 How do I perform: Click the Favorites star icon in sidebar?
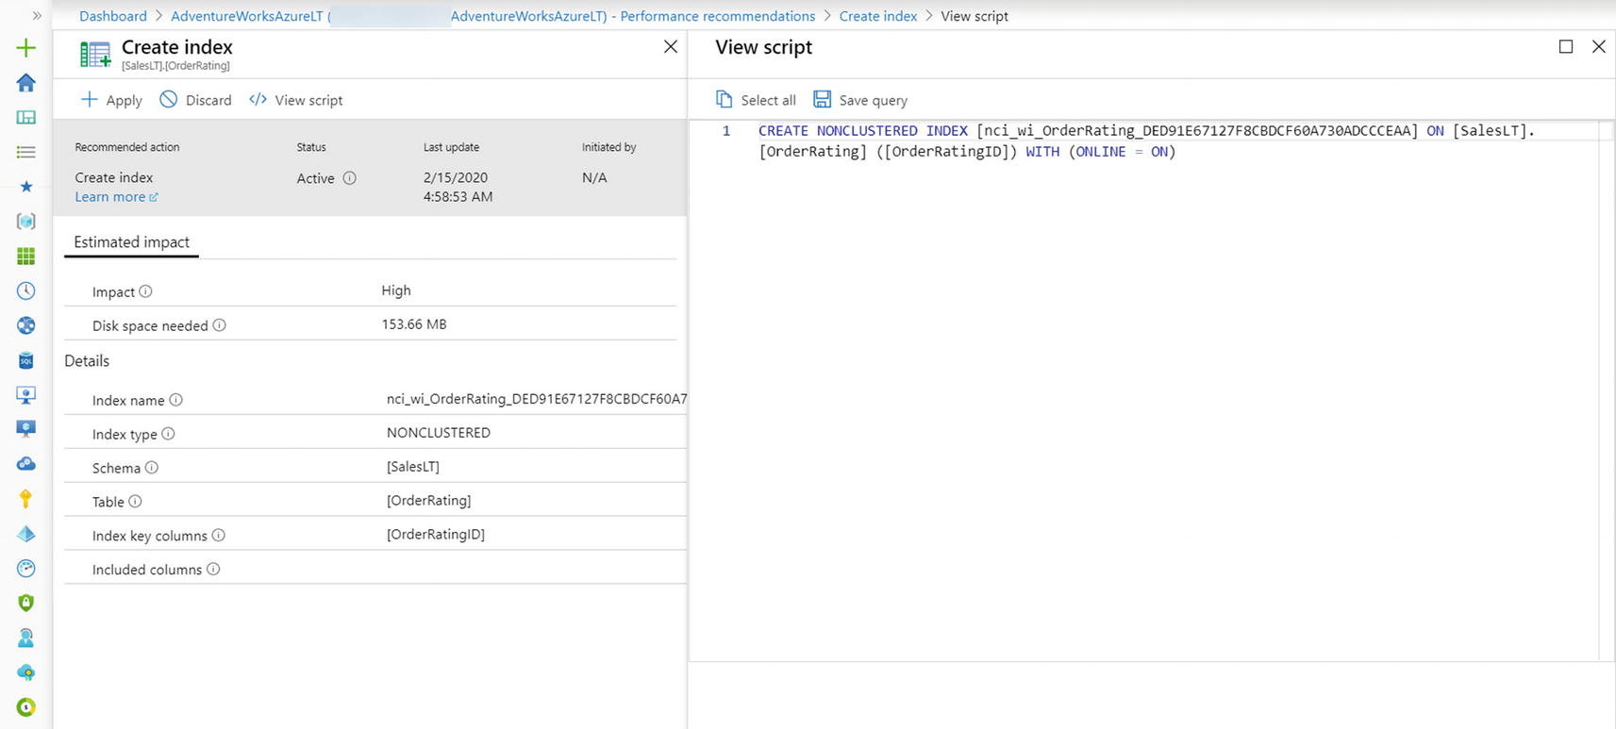pyautogui.click(x=26, y=187)
